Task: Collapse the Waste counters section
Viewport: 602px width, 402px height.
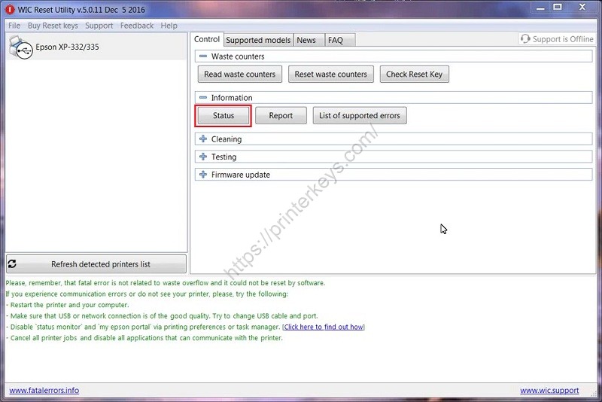Action: point(203,56)
